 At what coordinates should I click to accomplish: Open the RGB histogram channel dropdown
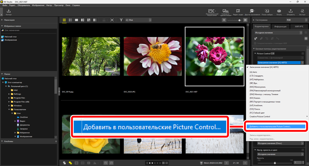(x=295, y=20)
